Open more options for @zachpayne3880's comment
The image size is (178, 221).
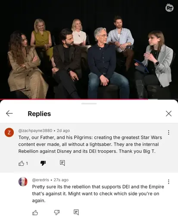point(169,133)
